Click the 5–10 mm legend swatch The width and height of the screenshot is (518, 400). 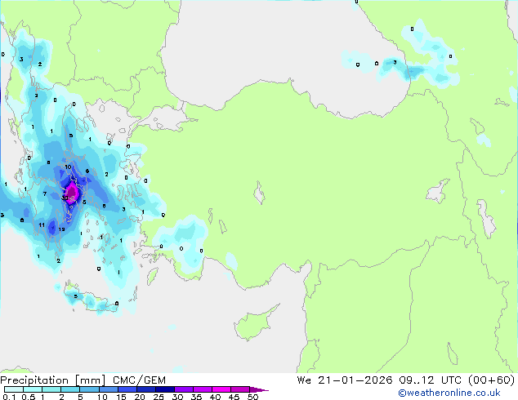pyautogui.click(x=89, y=389)
